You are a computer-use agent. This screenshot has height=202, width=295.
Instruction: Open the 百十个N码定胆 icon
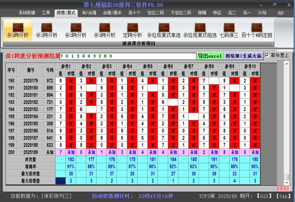(x=257, y=30)
